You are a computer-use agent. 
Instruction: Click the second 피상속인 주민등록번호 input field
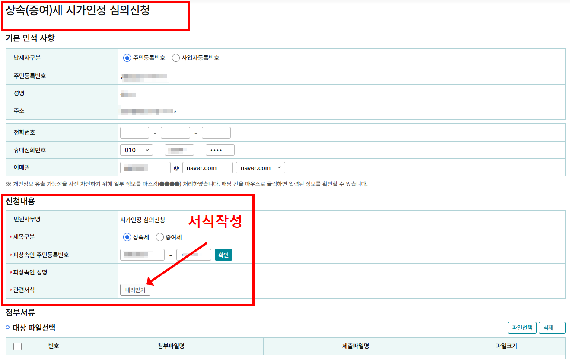(x=194, y=255)
